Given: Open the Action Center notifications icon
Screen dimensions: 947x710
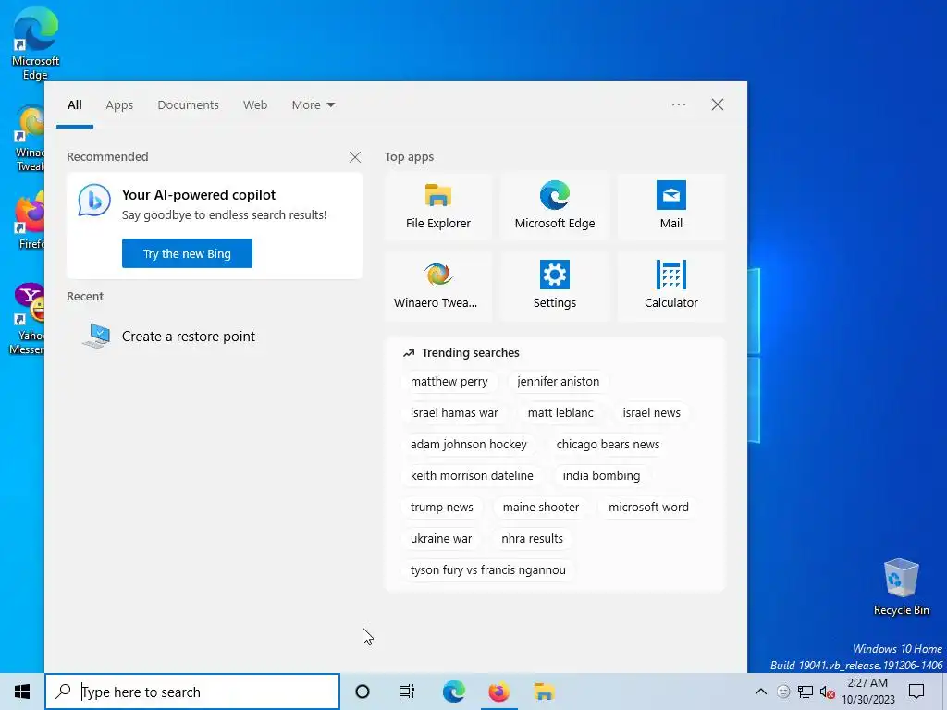Looking at the screenshot, I should [916, 692].
